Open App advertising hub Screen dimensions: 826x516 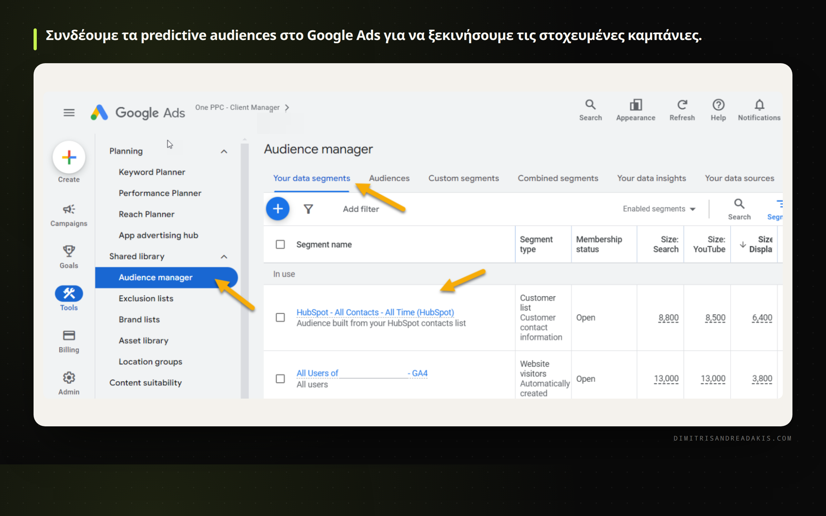click(x=158, y=235)
